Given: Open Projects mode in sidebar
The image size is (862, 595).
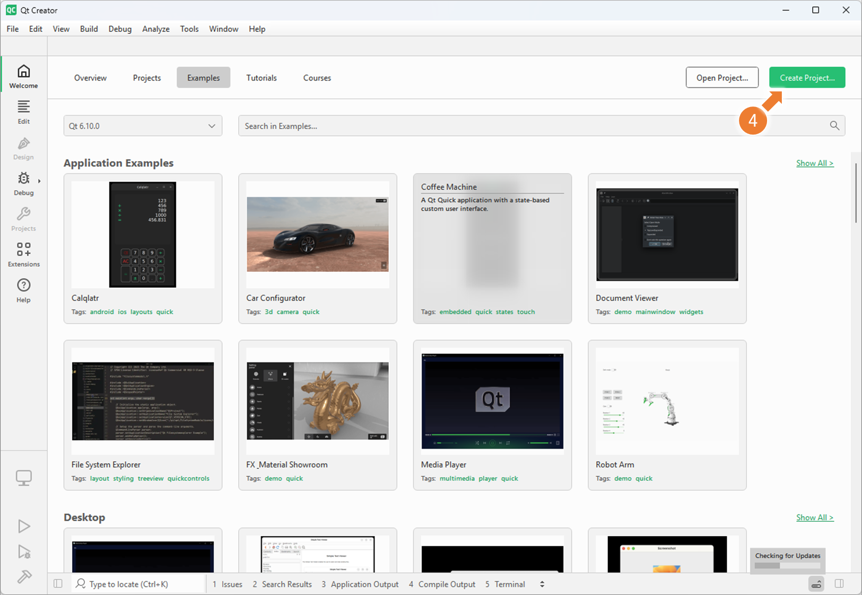Looking at the screenshot, I should pos(23,219).
